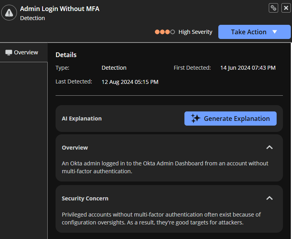Click the Last Detected label
Viewport: 292px width, 239px height.
(x=74, y=82)
